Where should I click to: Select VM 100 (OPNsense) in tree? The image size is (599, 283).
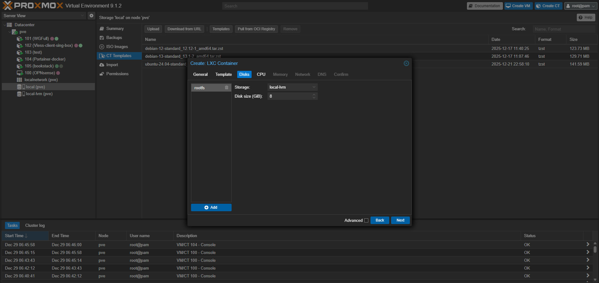[x=40, y=73]
